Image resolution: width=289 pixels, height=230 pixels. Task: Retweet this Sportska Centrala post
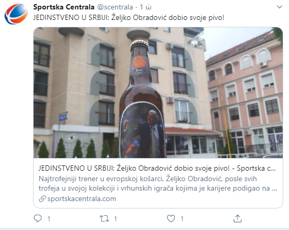[x=104, y=219]
